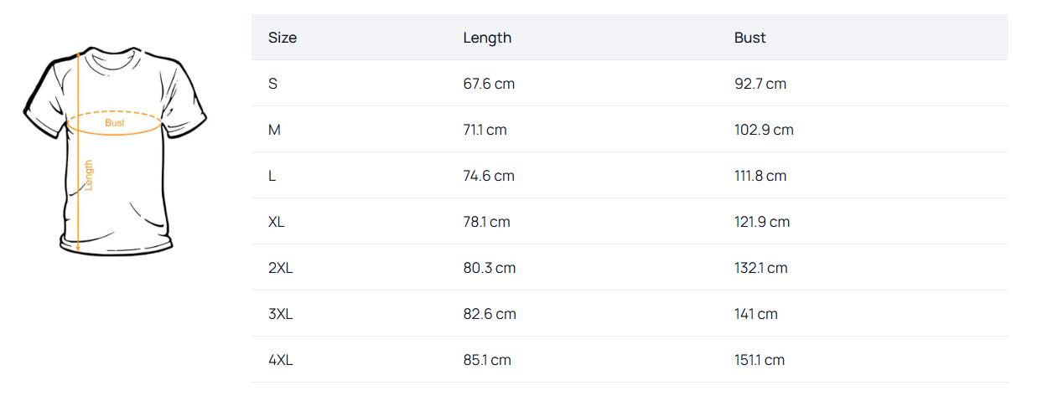1037x406 pixels.
Task: Click the 80.3 cm length value
Action: (x=490, y=268)
